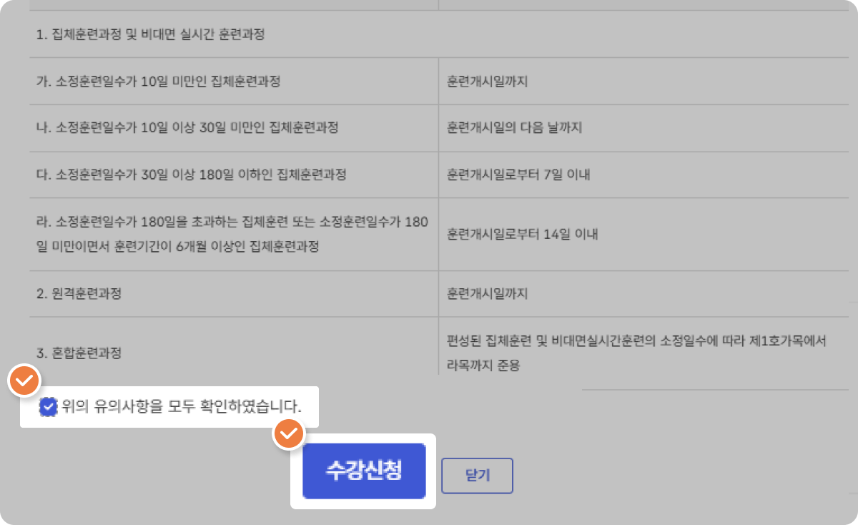Click the label text 위의 유의사항을 모두 확인하였습니다
This screenshot has height=525, width=858.
(x=182, y=408)
